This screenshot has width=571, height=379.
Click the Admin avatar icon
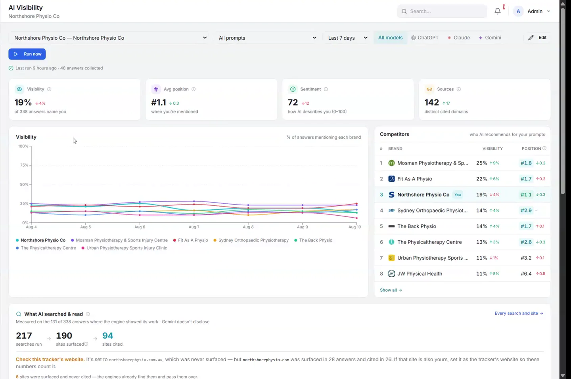518,11
